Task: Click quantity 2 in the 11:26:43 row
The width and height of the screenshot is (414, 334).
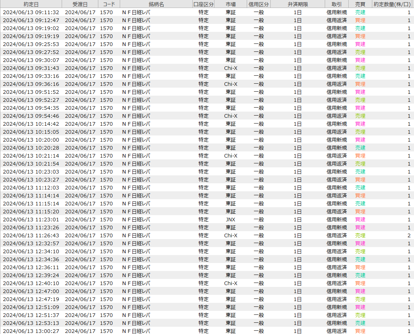Action: tap(409, 235)
